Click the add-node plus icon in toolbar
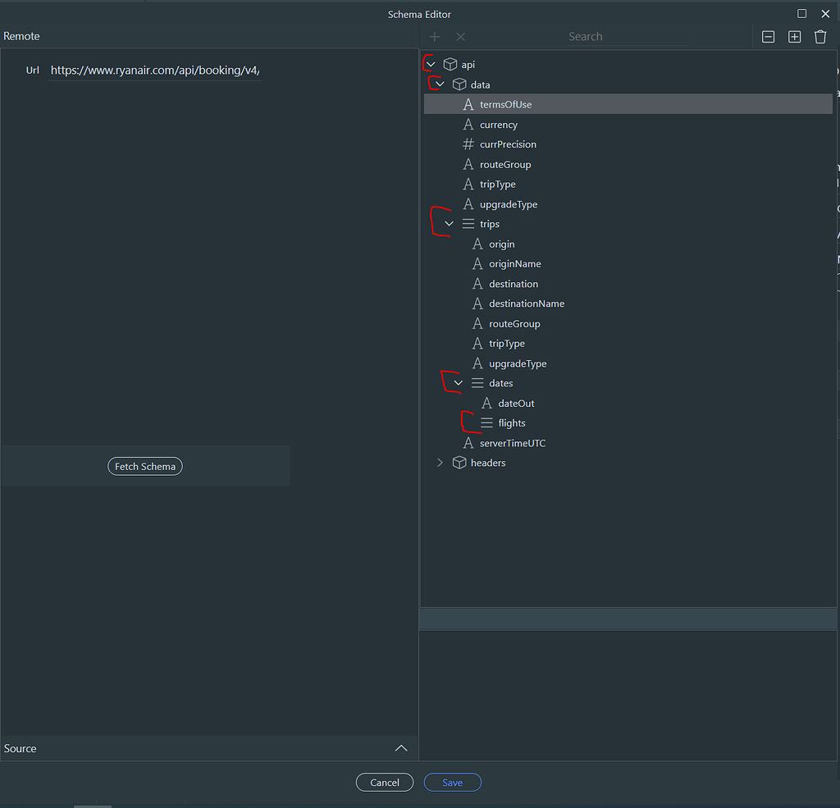Screen dimensions: 840x808 pyautogui.click(x=435, y=36)
